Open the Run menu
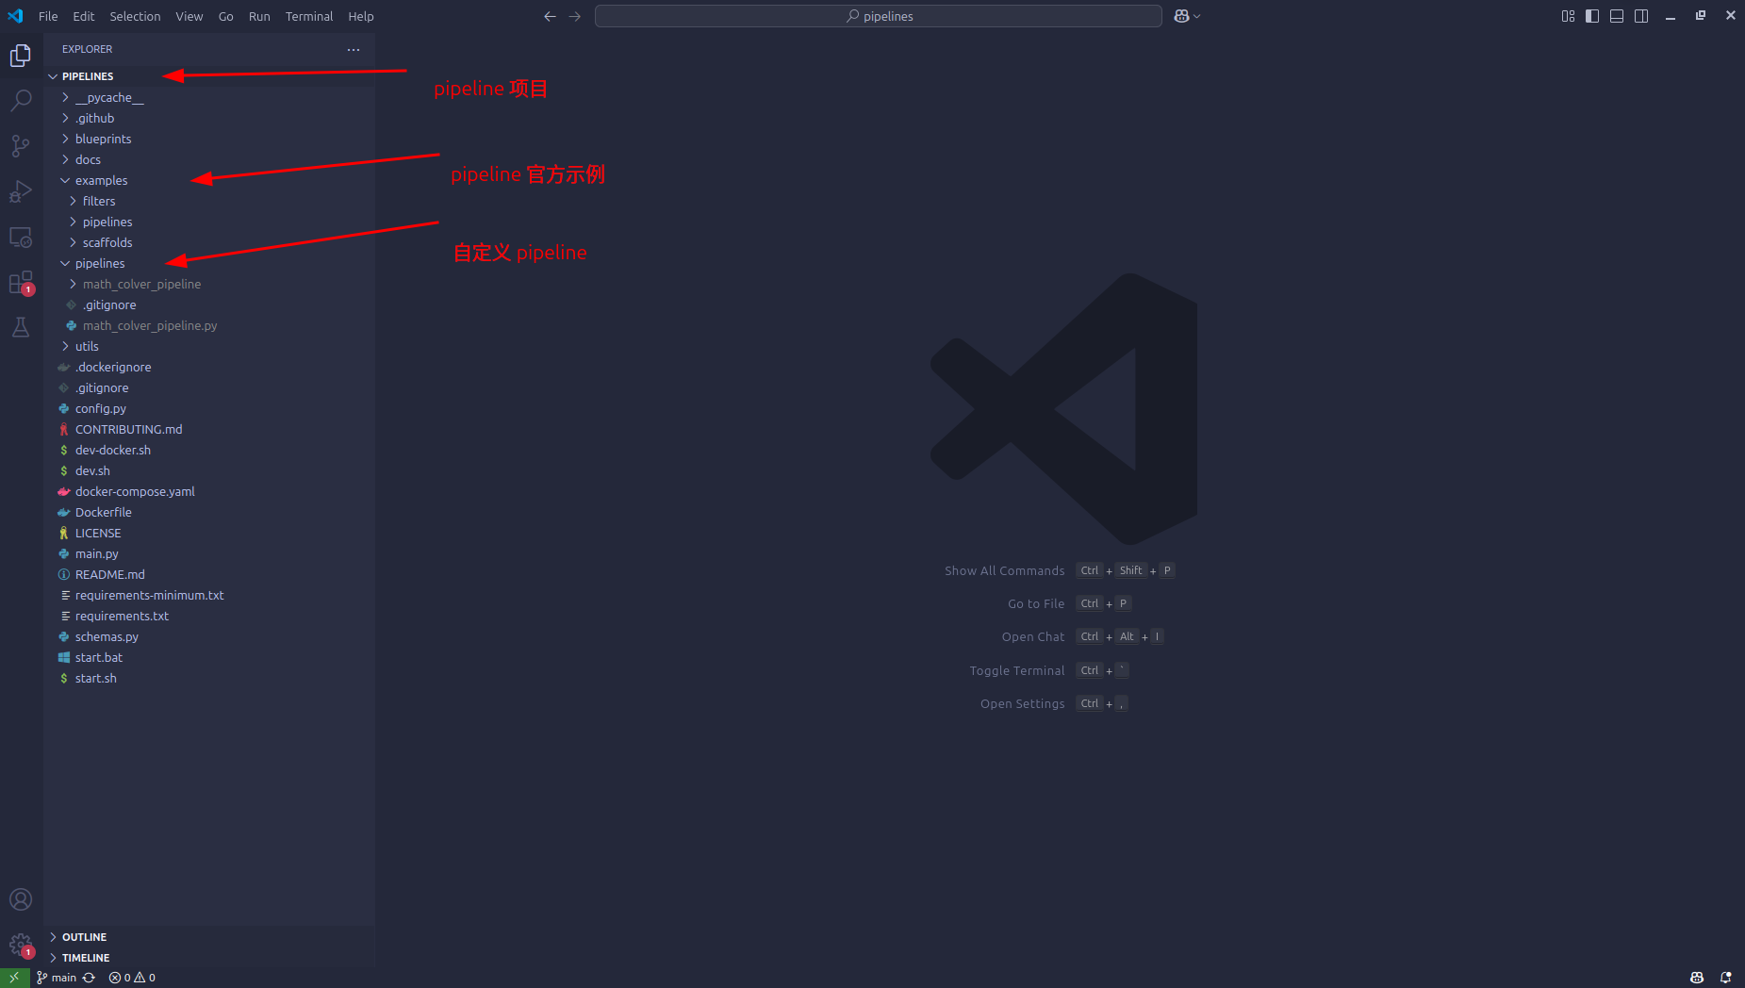Viewport: 1745px width, 988px height. 259,16
